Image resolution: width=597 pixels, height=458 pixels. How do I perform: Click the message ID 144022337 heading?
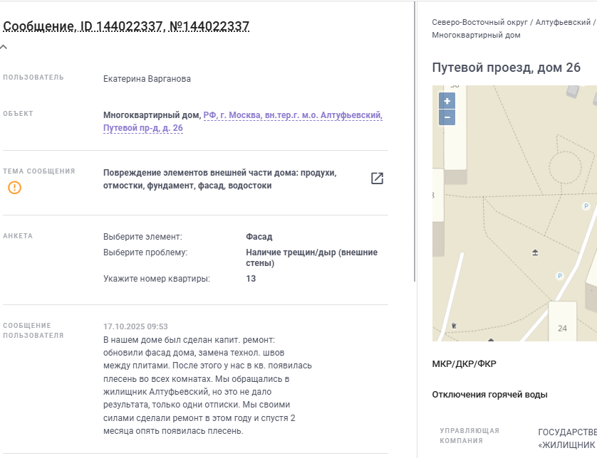point(126,27)
